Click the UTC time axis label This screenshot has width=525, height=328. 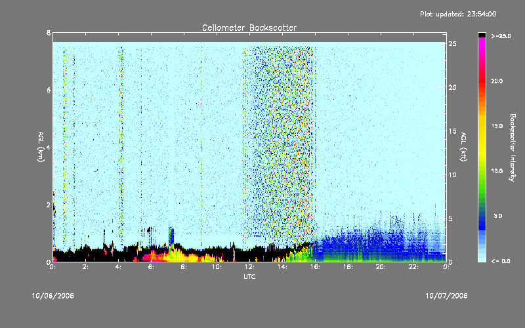249,276
